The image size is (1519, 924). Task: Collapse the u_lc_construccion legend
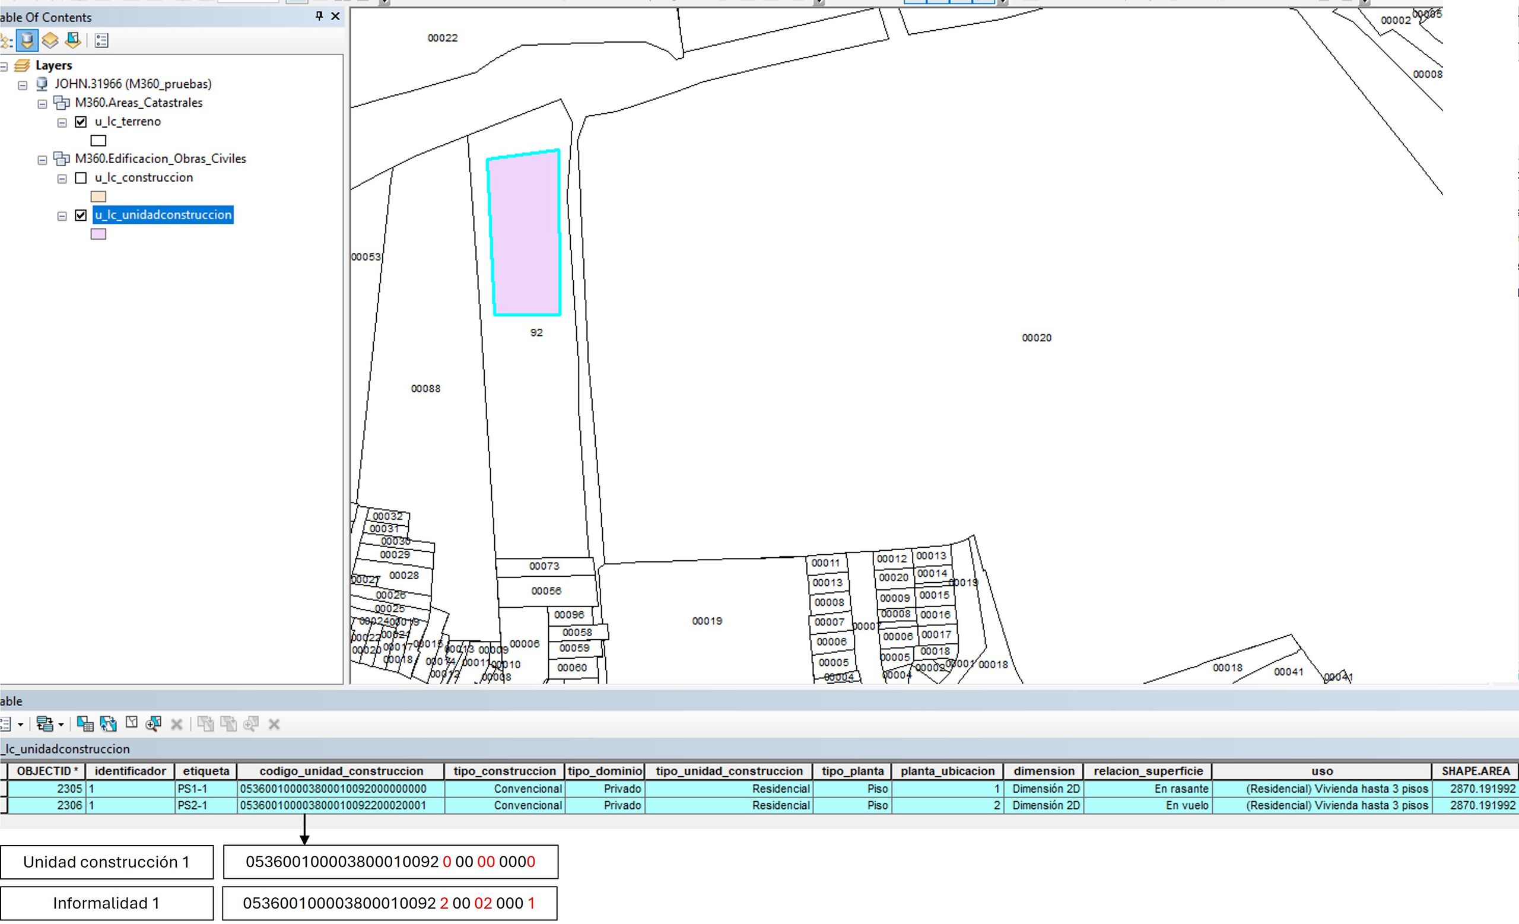coord(62,179)
